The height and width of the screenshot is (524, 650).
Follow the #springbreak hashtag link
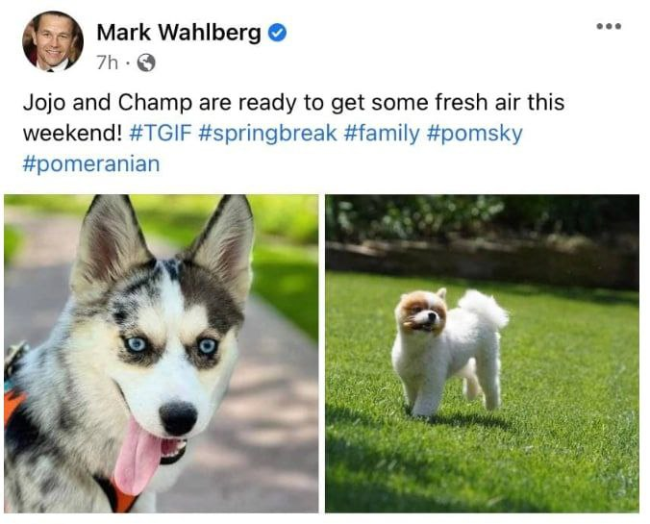(267, 134)
